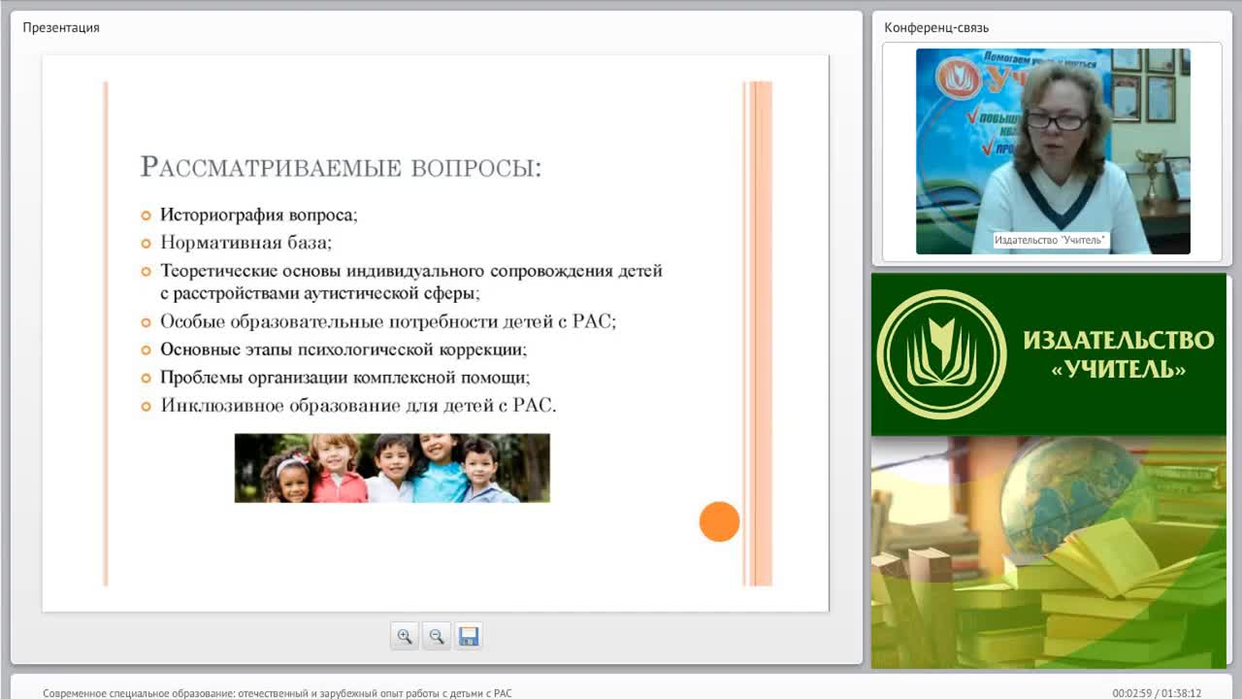Zoom out of the presentation slide
The image size is (1242, 699).
tap(436, 636)
